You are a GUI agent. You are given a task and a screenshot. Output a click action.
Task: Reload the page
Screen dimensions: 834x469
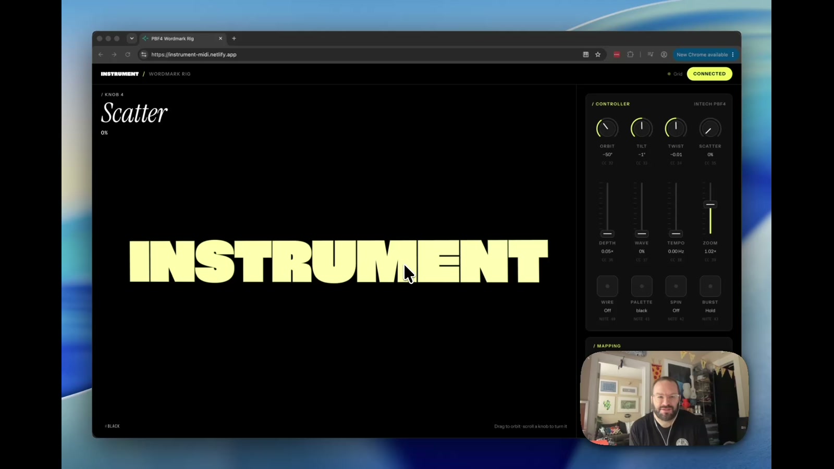[128, 54]
